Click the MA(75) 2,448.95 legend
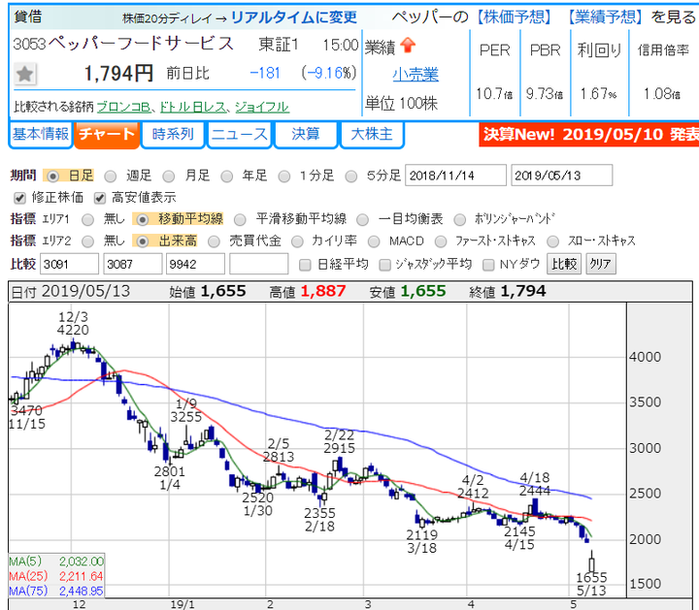 point(56,591)
